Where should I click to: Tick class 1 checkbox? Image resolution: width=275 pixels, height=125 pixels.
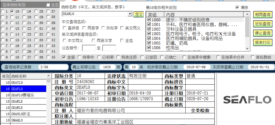2,11
